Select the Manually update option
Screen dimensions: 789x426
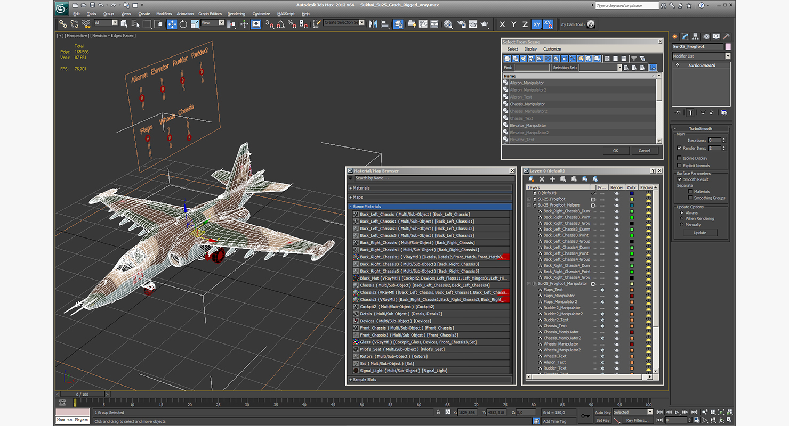point(681,225)
